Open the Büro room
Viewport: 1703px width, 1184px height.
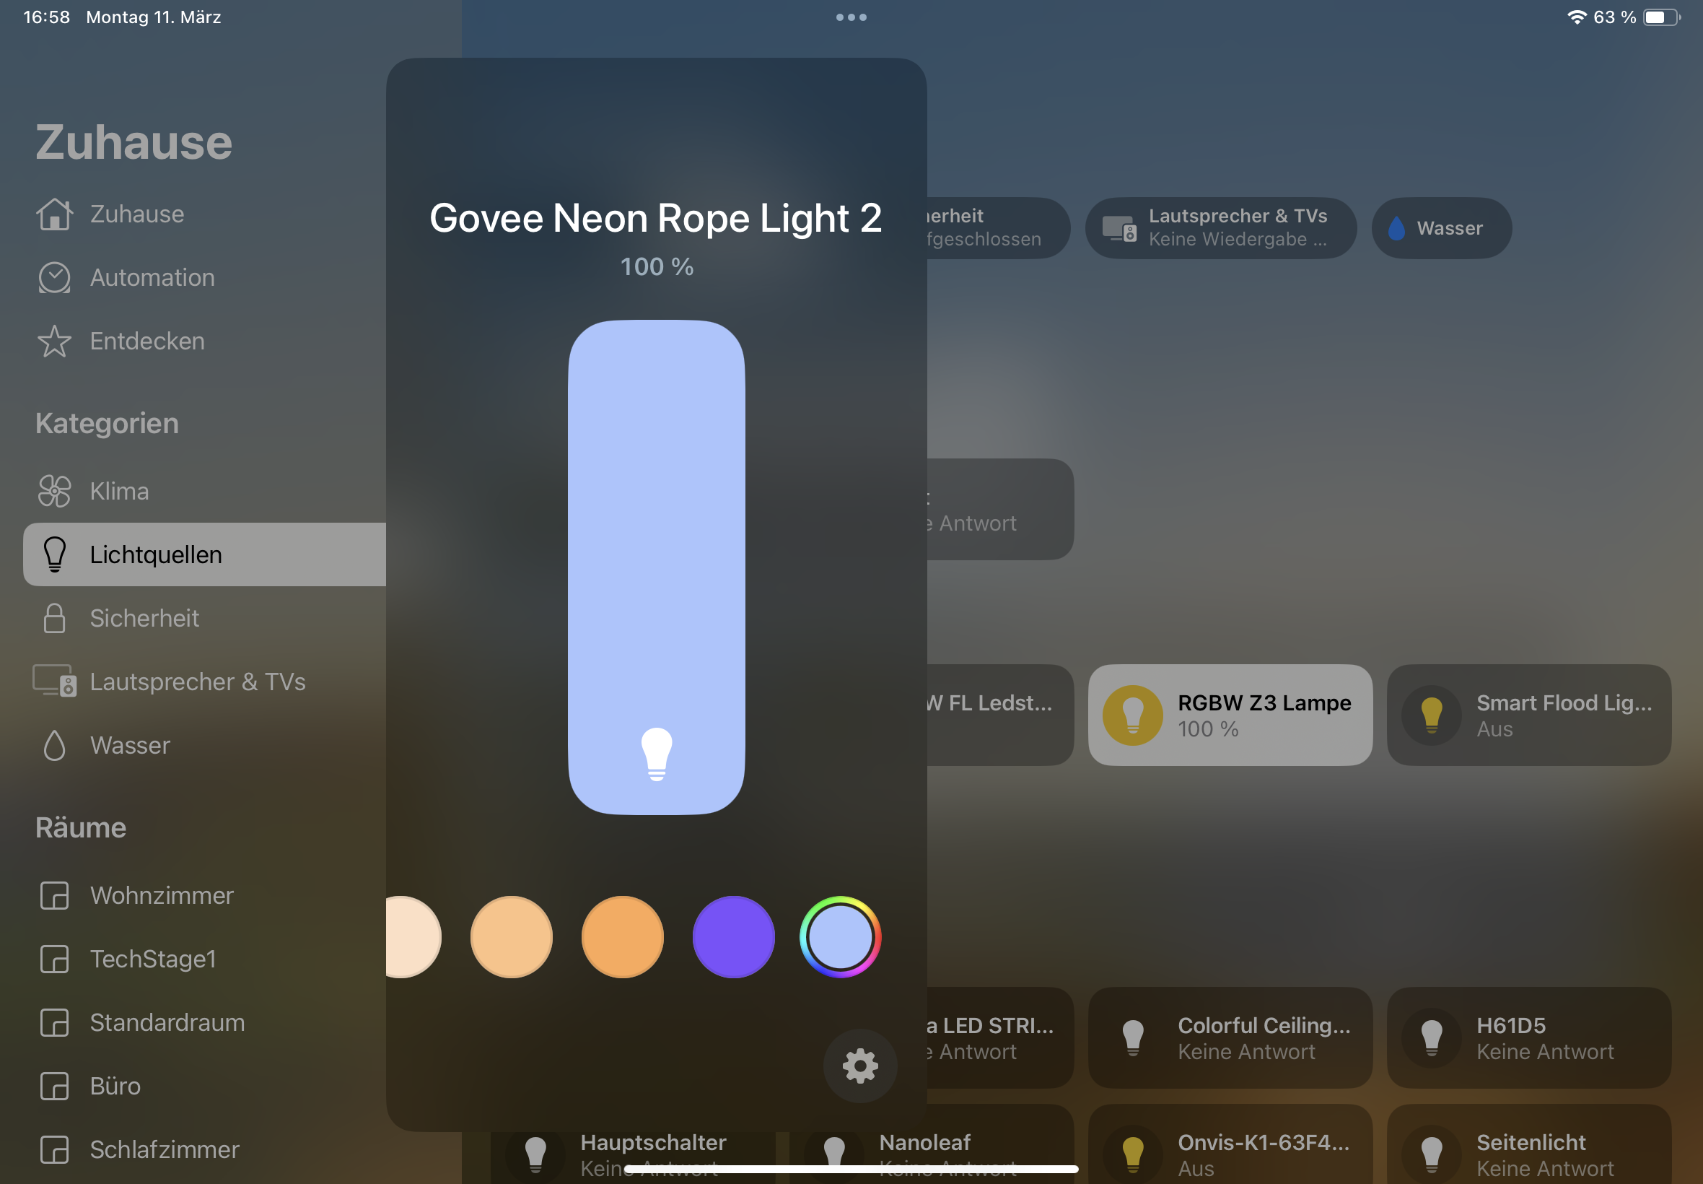(115, 1086)
